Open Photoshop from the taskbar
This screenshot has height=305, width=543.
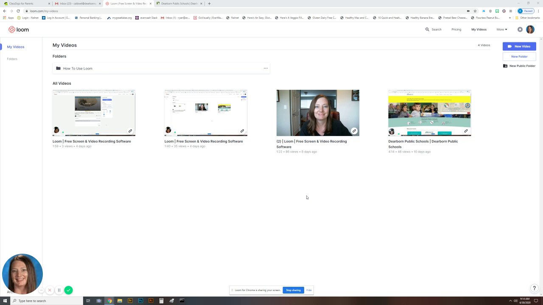coord(140,301)
